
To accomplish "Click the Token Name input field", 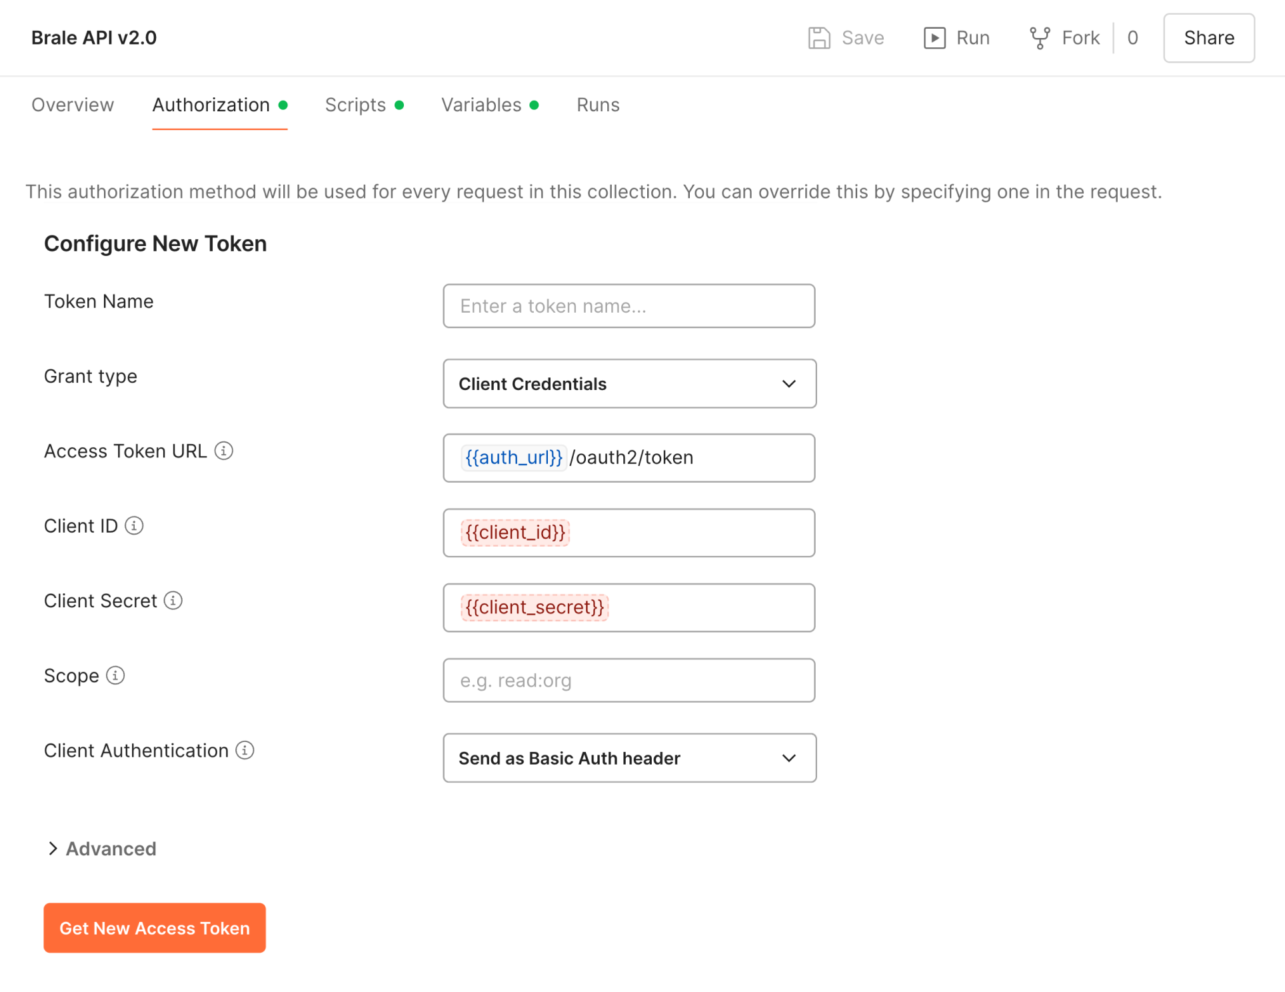I will click(629, 306).
